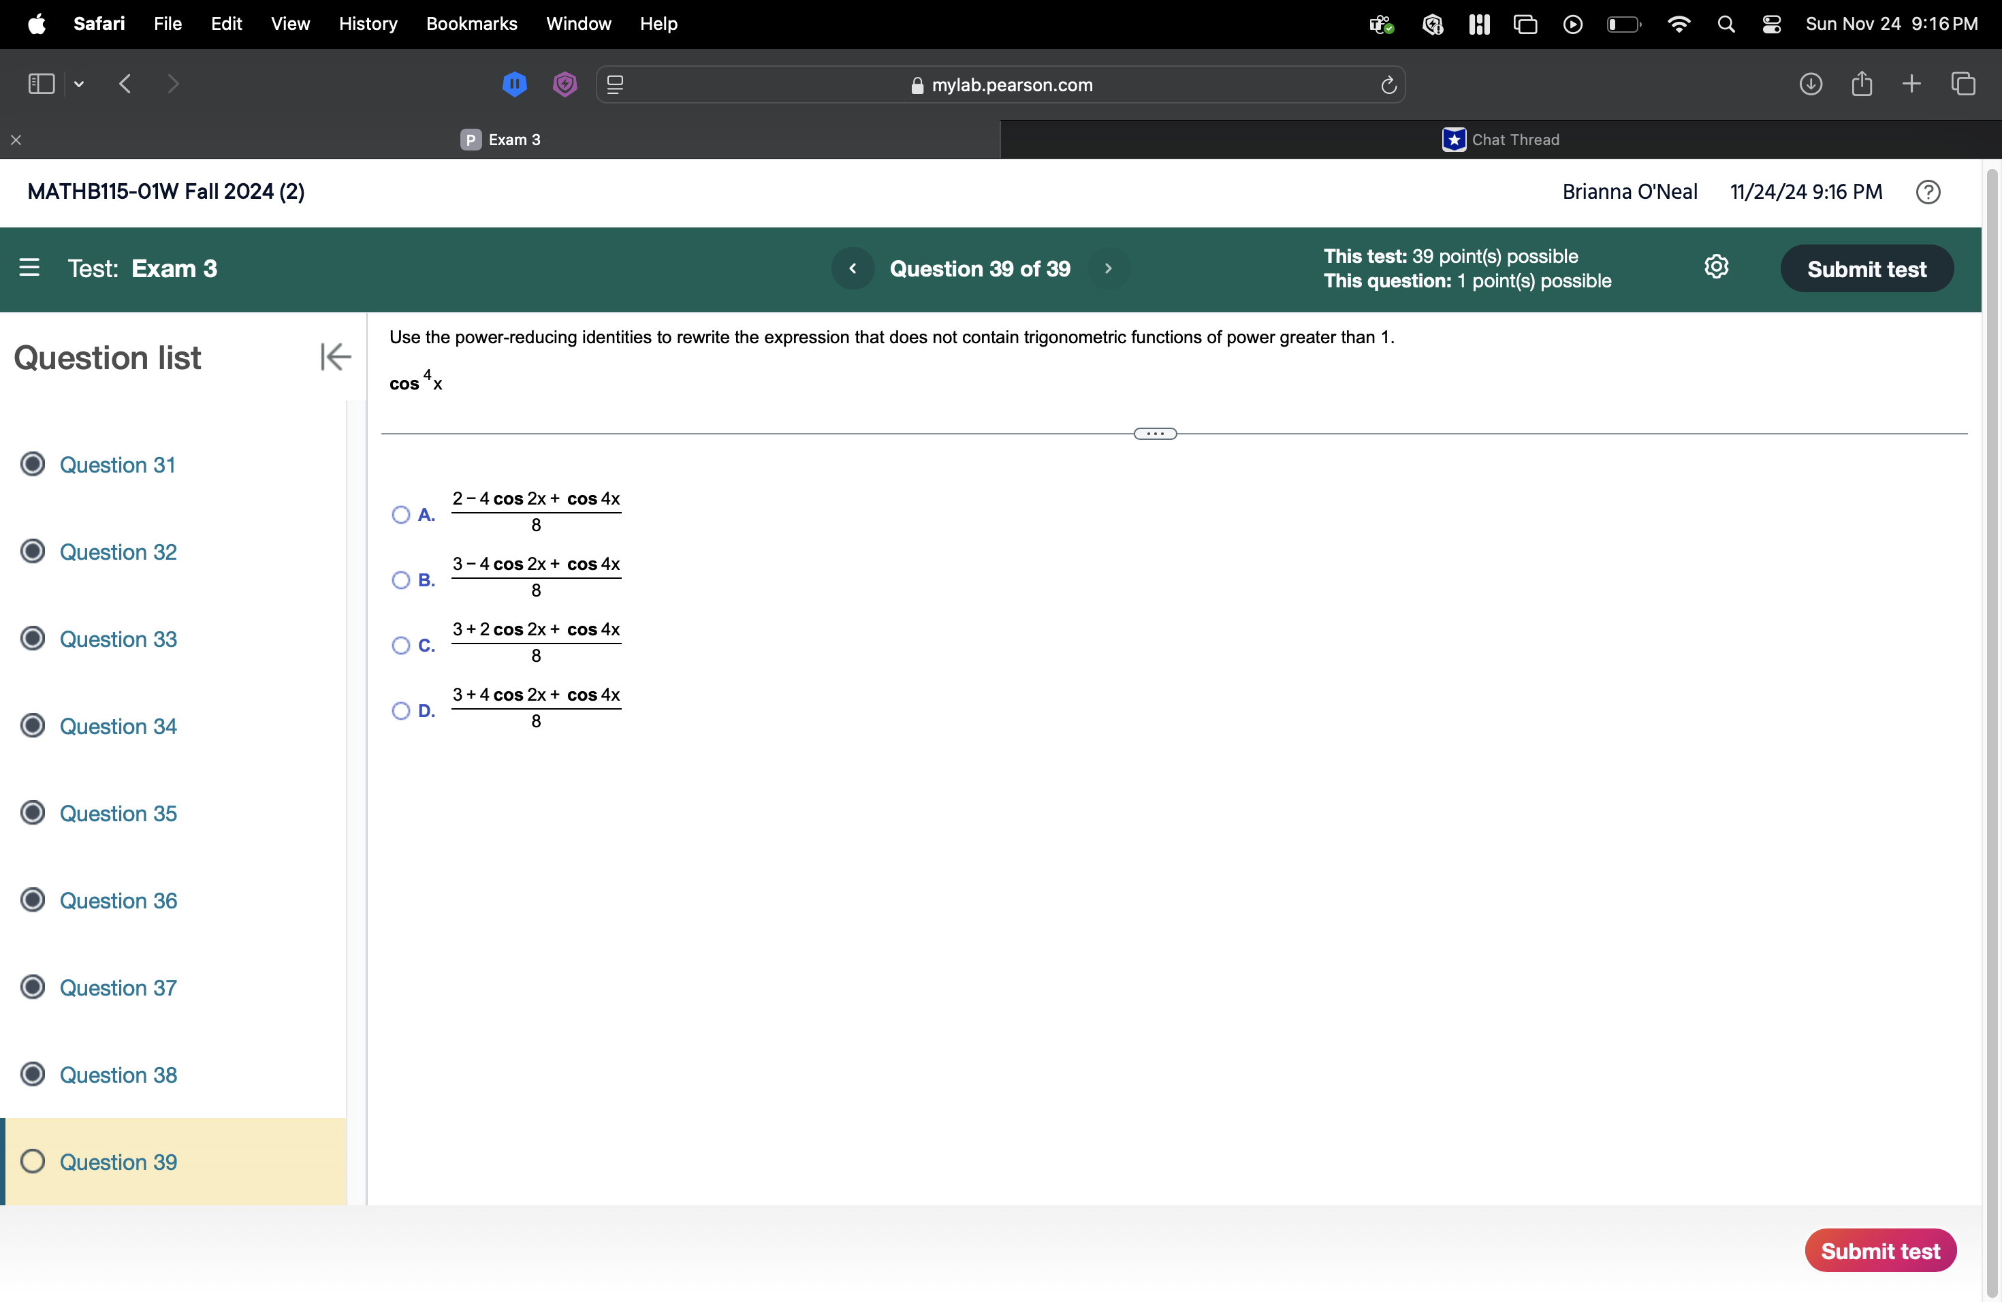Open Safari share icon
Image resolution: width=2002 pixels, height=1302 pixels.
click(x=1862, y=84)
